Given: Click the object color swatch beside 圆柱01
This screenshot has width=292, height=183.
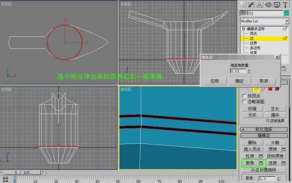Looking at the screenshot, I should pyautogui.click(x=287, y=13).
